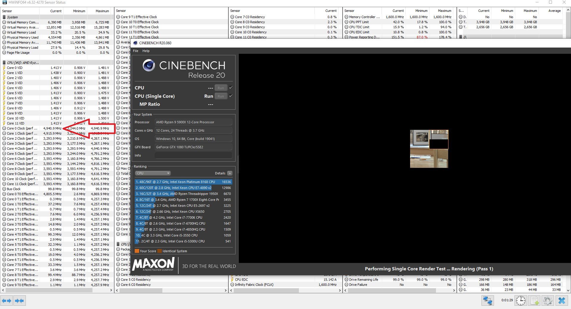Select the CPU TDC Limit row
The width and height of the screenshot is (571, 309).
click(x=399, y=27)
